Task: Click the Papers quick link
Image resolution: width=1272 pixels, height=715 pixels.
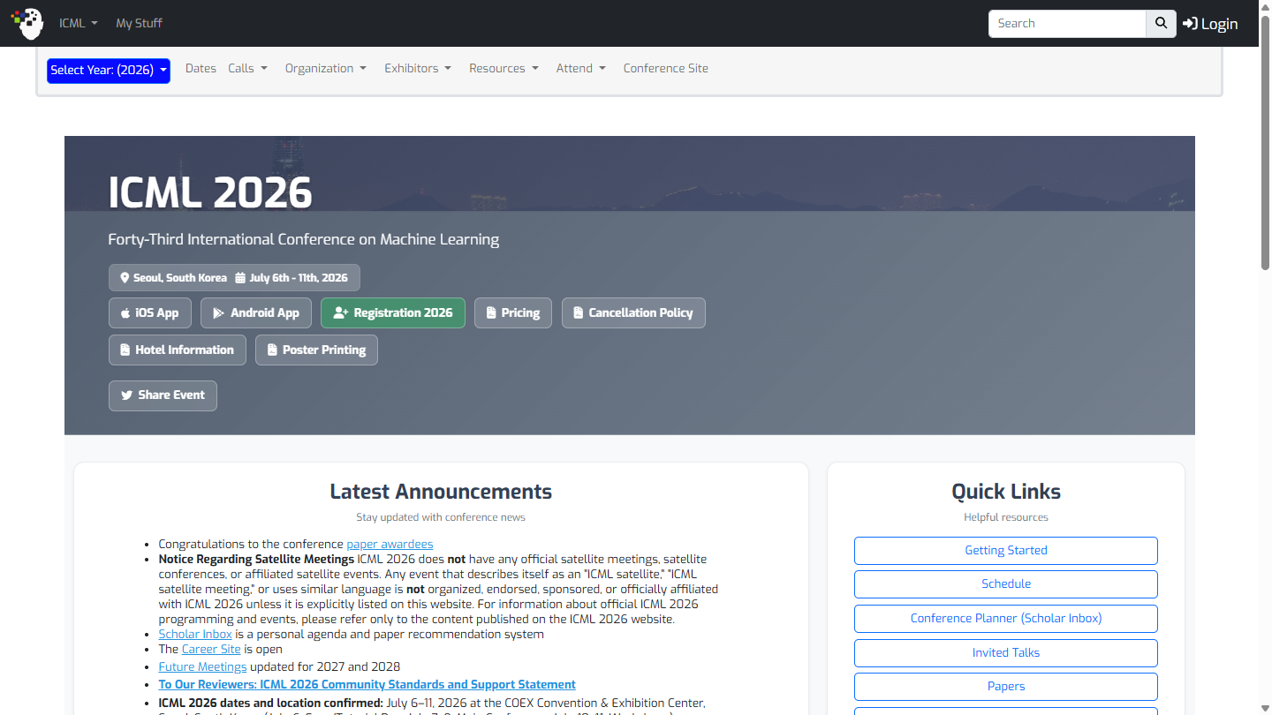Action: (1006, 687)
